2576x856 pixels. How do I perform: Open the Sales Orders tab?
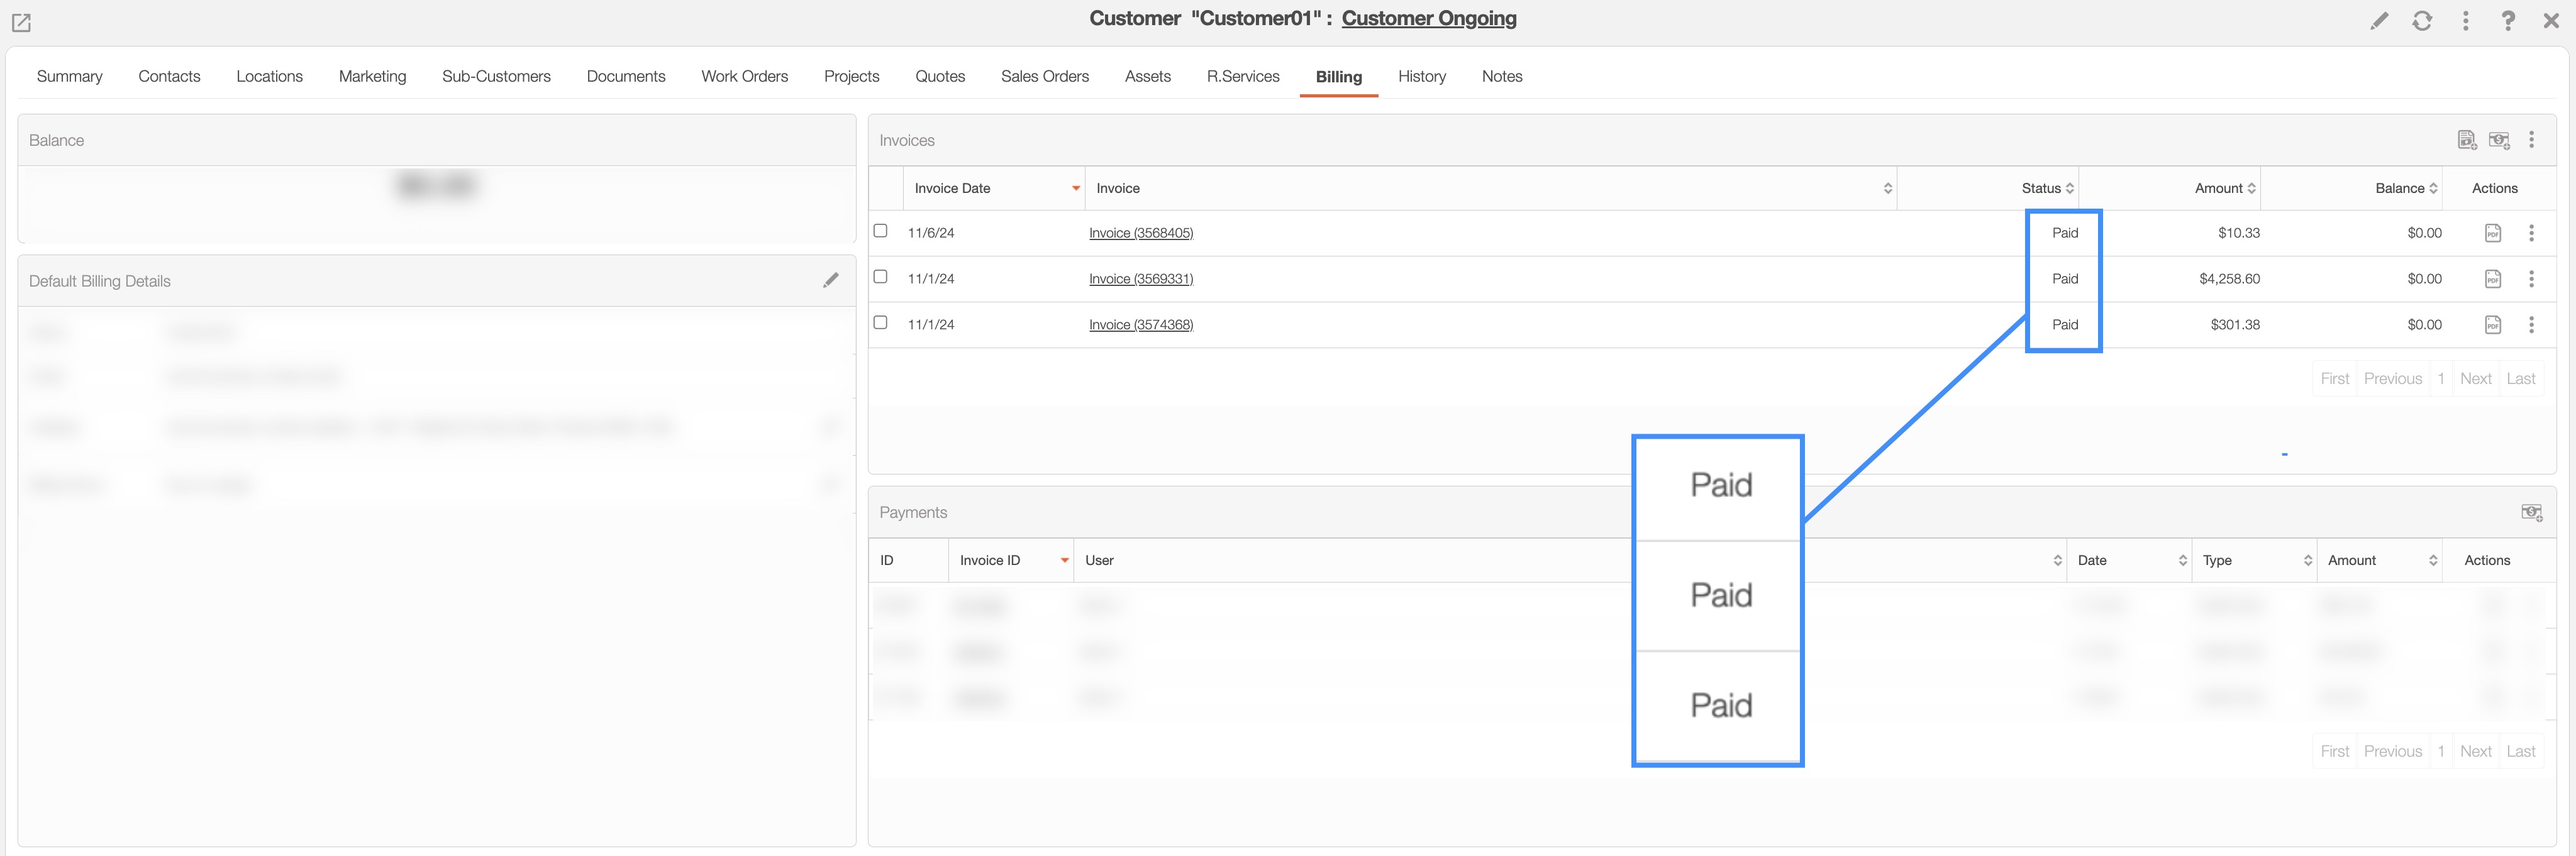point(1044,76)
